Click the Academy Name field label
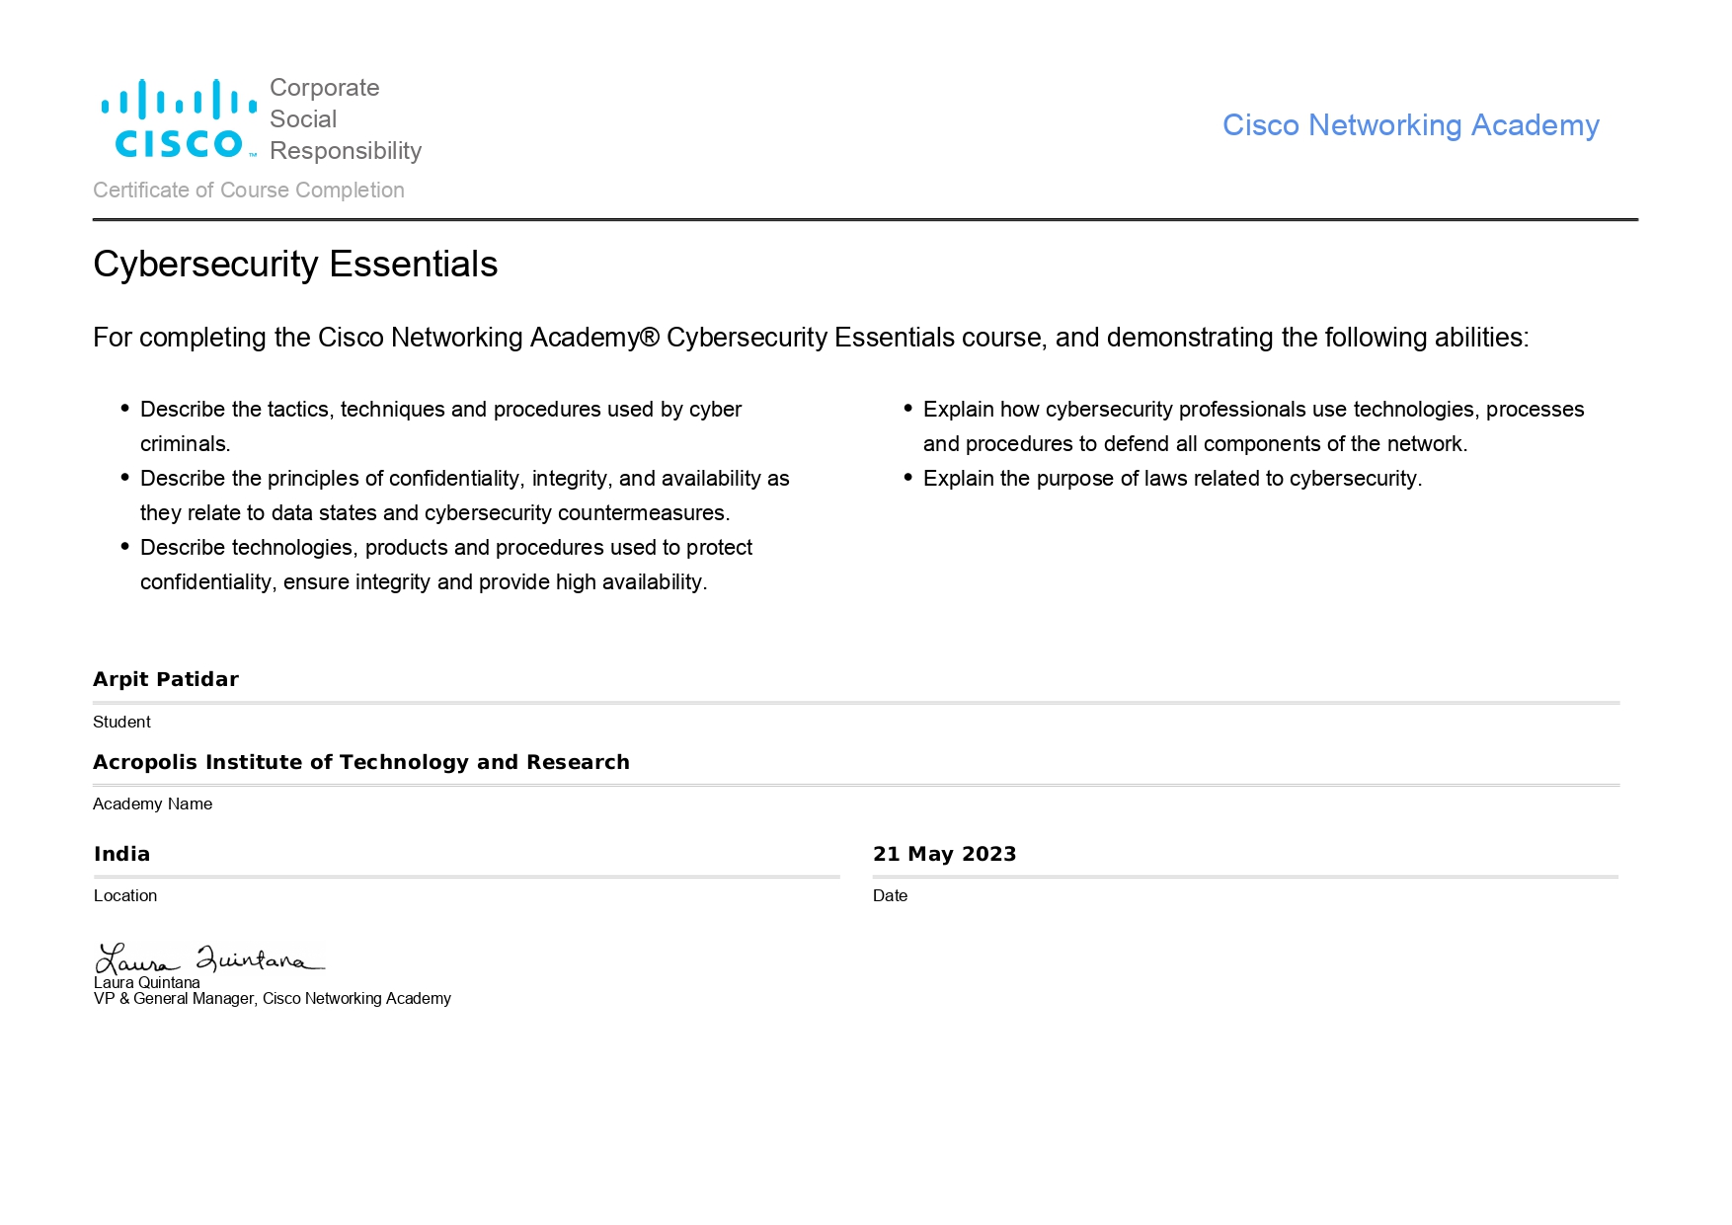Viewport: 1732px width, 1225px height. coord(153,804)
